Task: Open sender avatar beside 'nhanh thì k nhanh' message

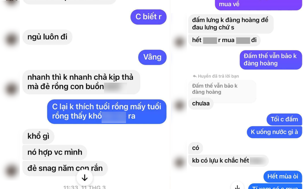Action: [12, 89]
